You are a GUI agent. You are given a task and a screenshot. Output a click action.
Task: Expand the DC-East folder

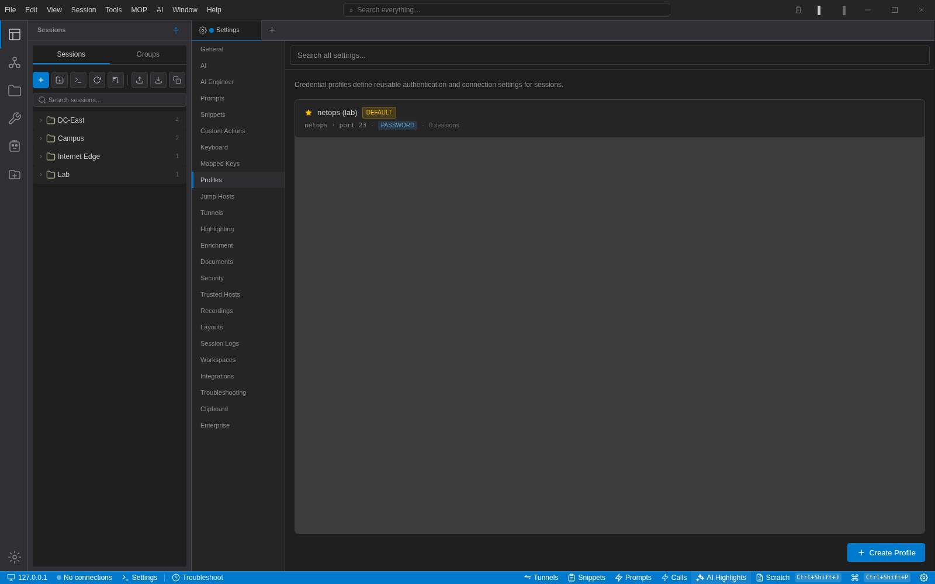(41, 120)
